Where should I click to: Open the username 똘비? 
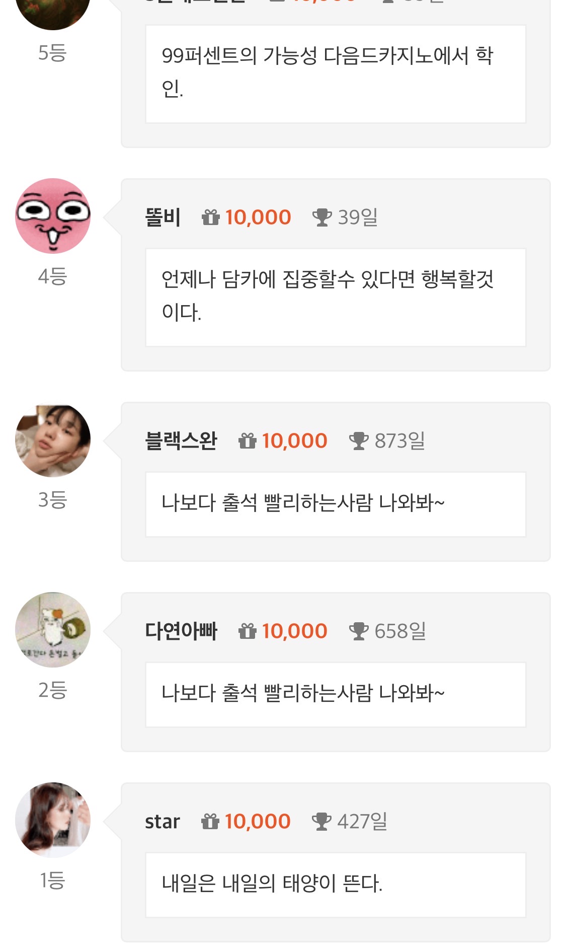coord(163,217)
